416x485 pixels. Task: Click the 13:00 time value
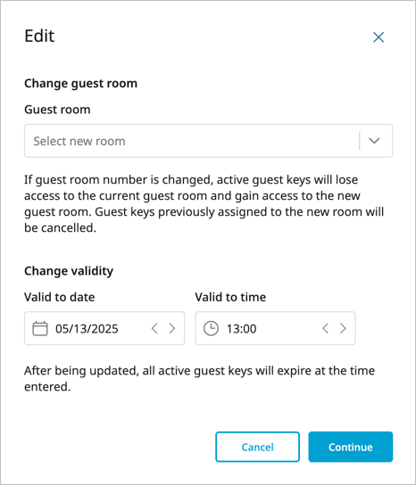pyautogui.click(x=241, y=328)
